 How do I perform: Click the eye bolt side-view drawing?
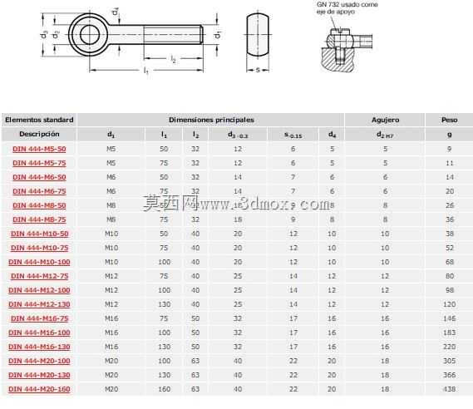[131, 42]
